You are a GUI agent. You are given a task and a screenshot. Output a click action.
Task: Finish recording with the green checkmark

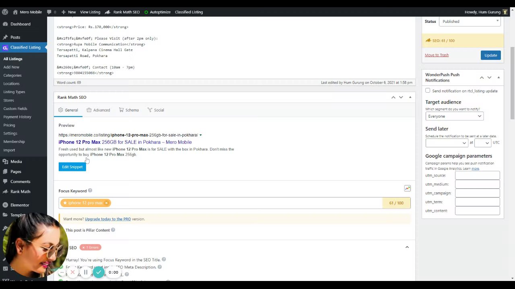click(x=99, y=273)
